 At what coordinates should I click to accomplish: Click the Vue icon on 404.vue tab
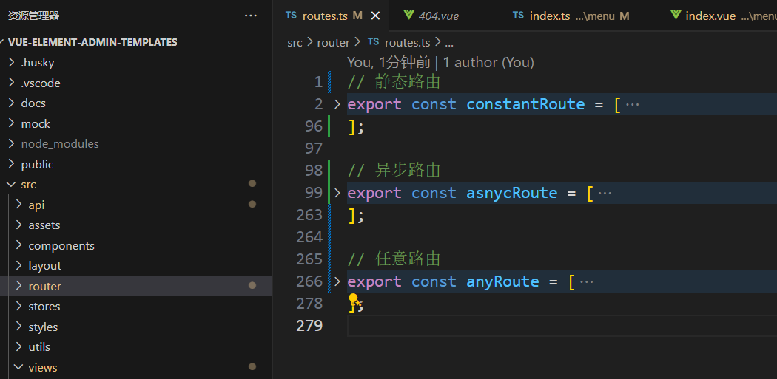pyautogui.click(x=408, y=16)
